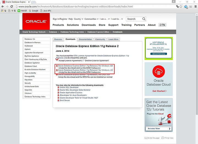Open the Chrome hamburger menu
This screenshot has width=198, height=144.
click(x=196, y=7)
